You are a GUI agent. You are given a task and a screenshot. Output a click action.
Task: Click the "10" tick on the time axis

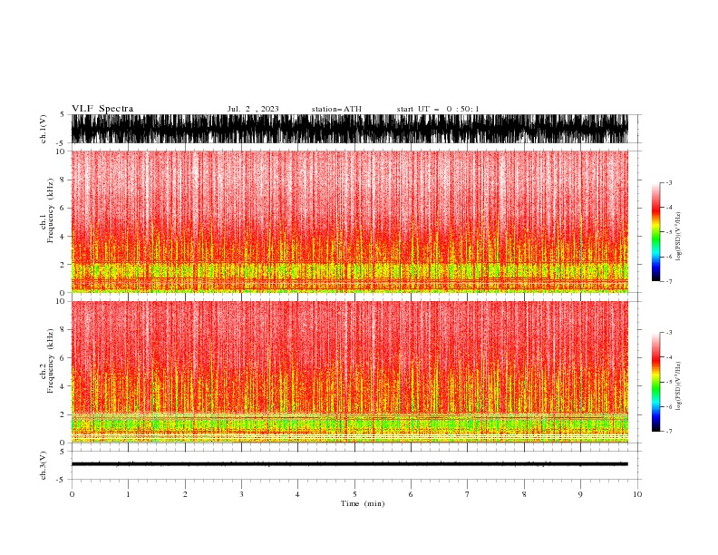tap(637, 494)
